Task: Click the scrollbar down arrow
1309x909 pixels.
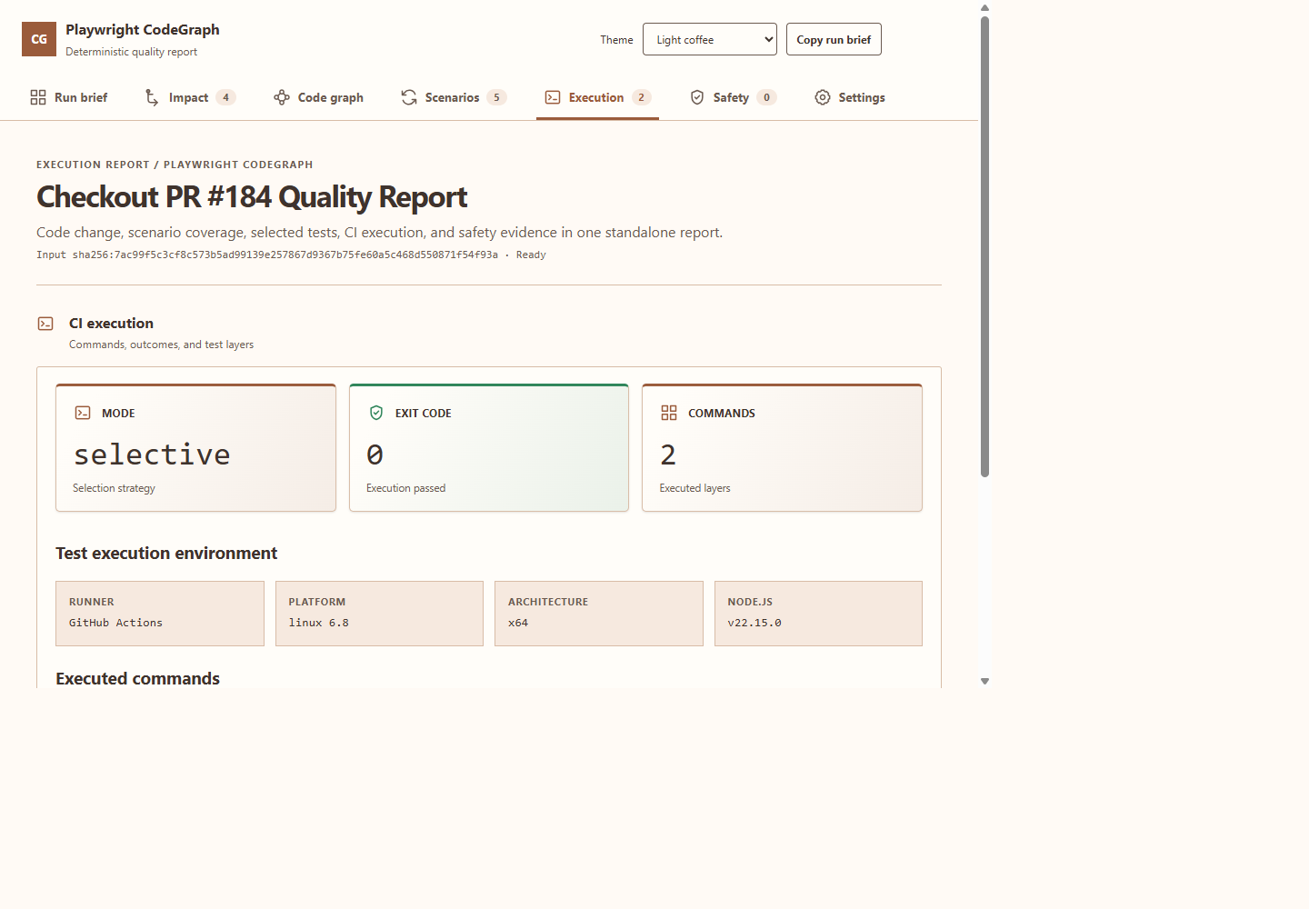Action: tap(984, 681)
